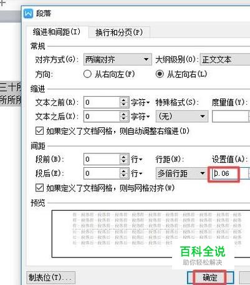Screen dimensions: 250x285
Task: Increase 文本之后 value with up arrow
Action: 124,114
